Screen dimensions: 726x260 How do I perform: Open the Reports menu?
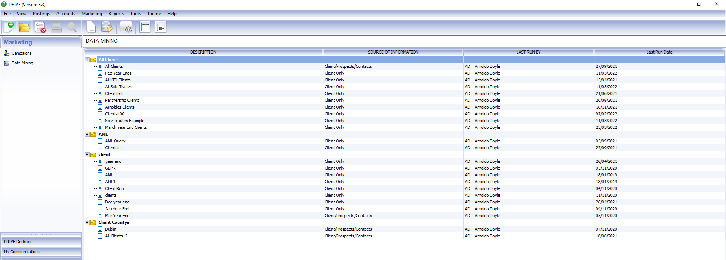pos(116,14)
